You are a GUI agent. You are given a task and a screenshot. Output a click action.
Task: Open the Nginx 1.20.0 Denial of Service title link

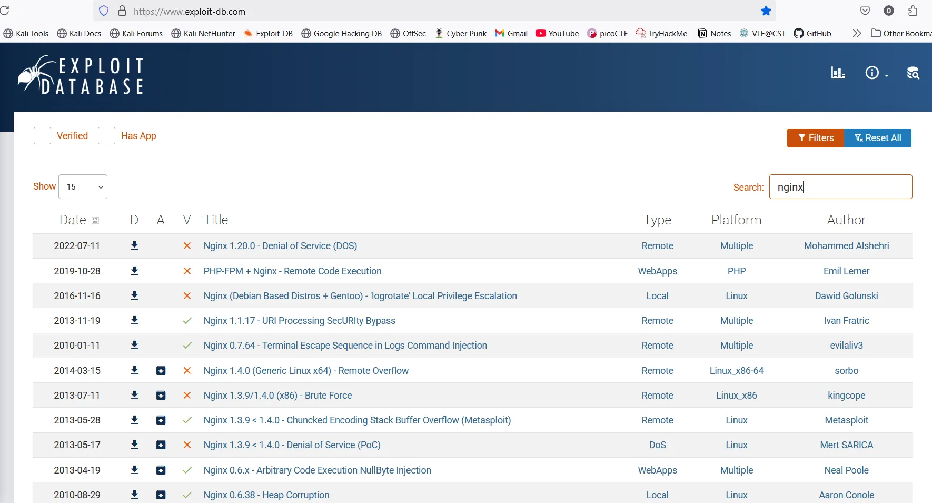(x=280, y=246)
